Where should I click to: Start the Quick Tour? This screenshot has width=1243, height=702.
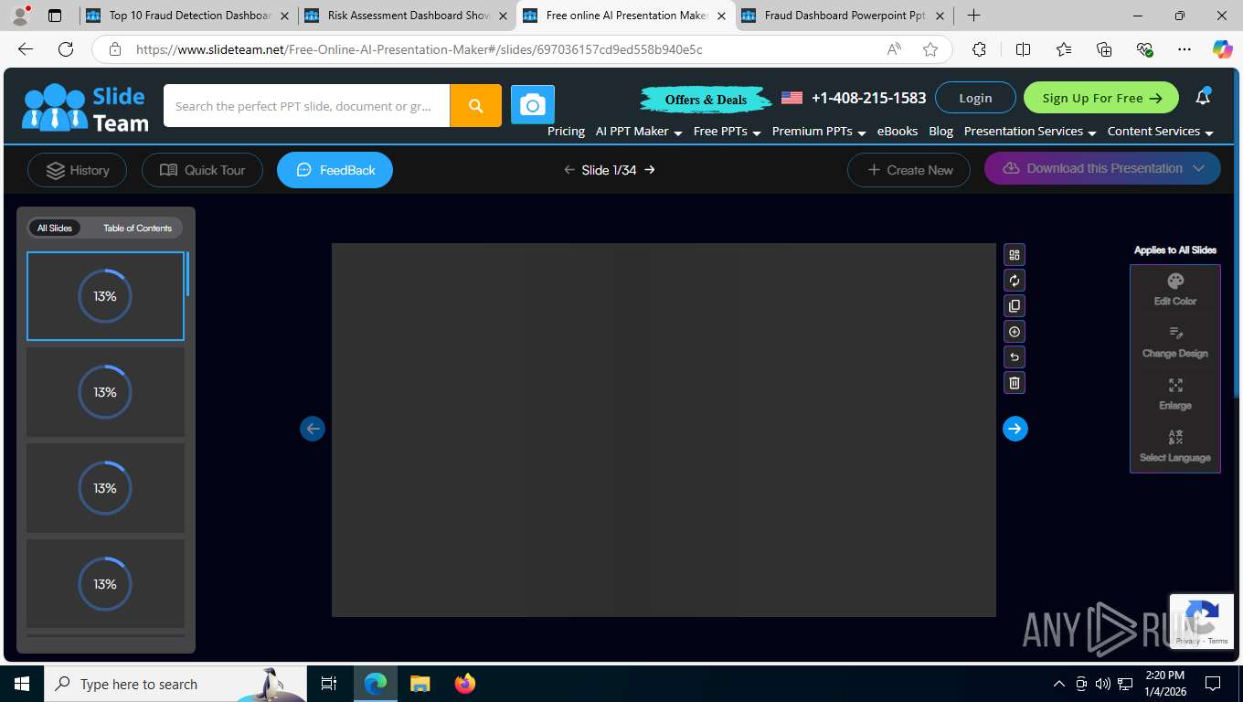(202, 170)
